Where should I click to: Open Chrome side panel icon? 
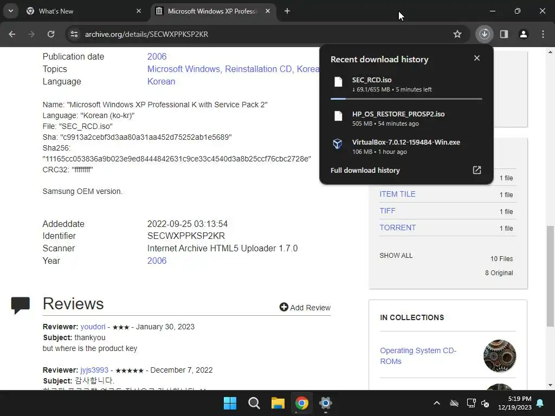(504, 34)
